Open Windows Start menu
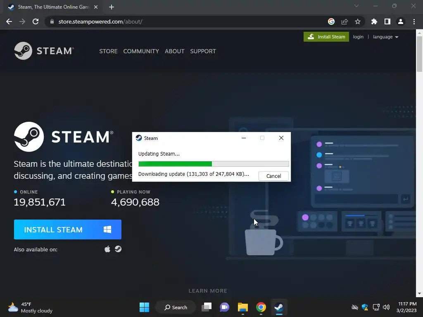 pyautogui.click(x=144, y=307)
